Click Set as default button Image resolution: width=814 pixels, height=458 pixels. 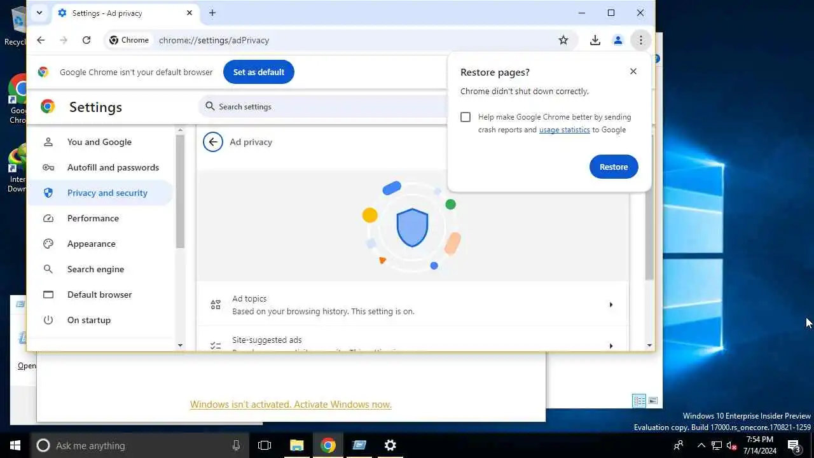click(x=258, y=72)
